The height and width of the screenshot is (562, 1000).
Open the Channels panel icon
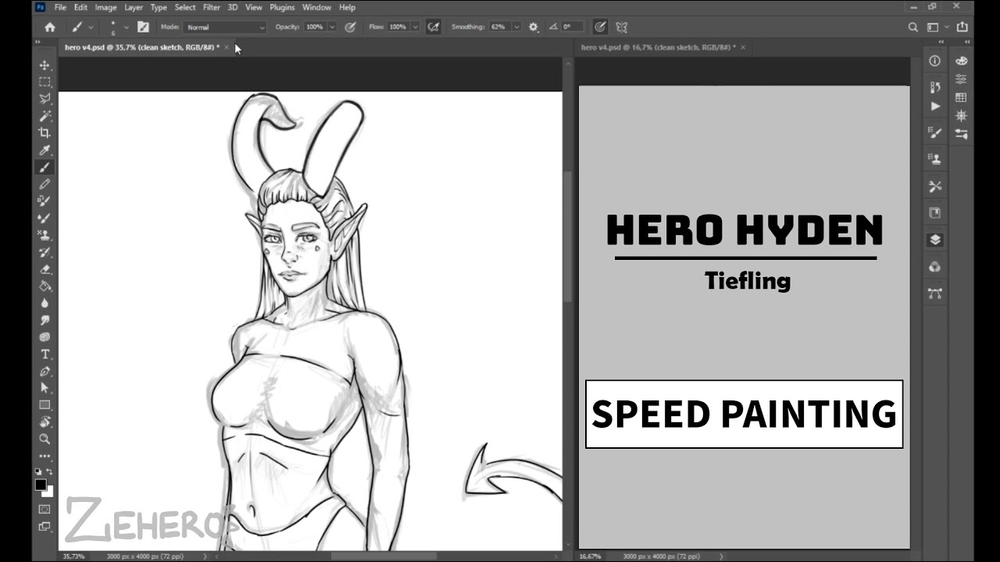click(934, 267)
